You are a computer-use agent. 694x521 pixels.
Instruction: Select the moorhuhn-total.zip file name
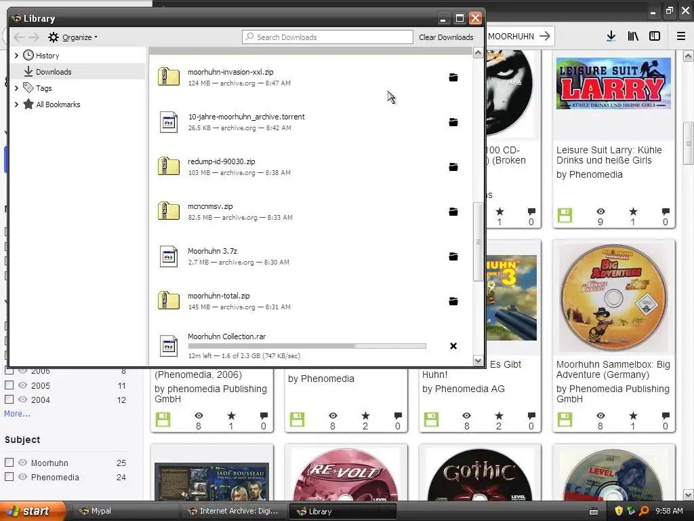click(x=219, y=296)
